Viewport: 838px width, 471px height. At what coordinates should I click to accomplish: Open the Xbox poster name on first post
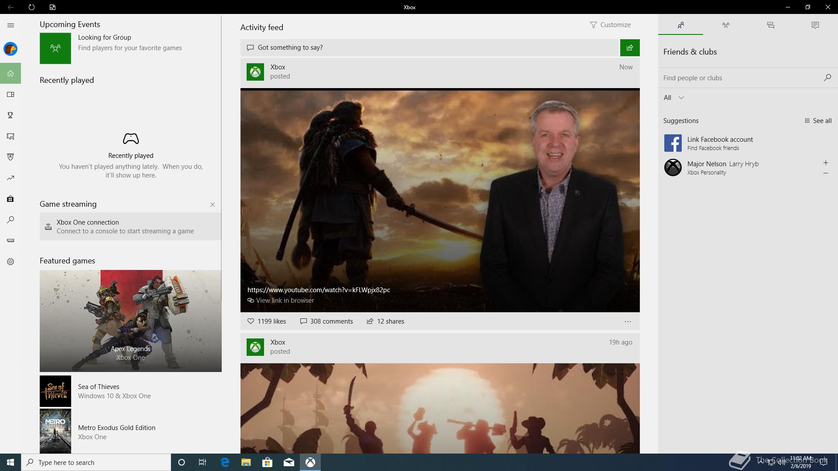278,67
